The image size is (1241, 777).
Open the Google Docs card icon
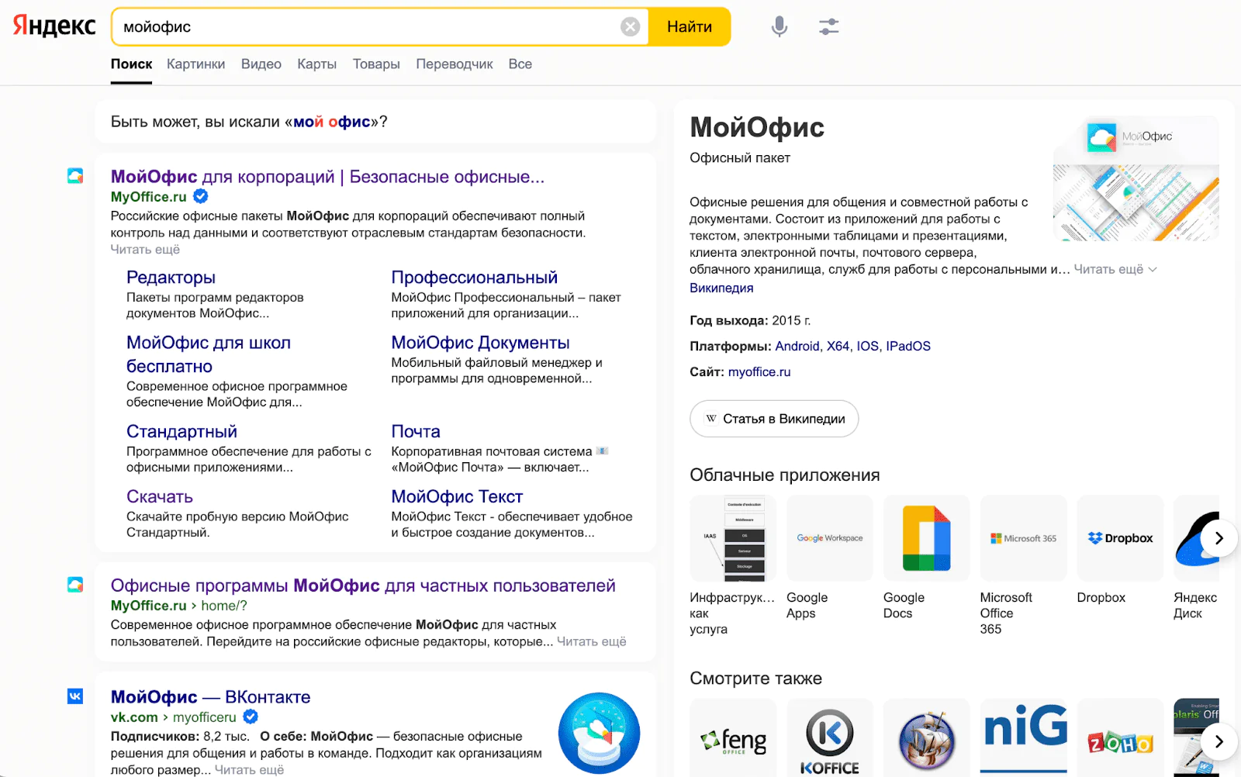pyautogui.click(x=926, y=538)
